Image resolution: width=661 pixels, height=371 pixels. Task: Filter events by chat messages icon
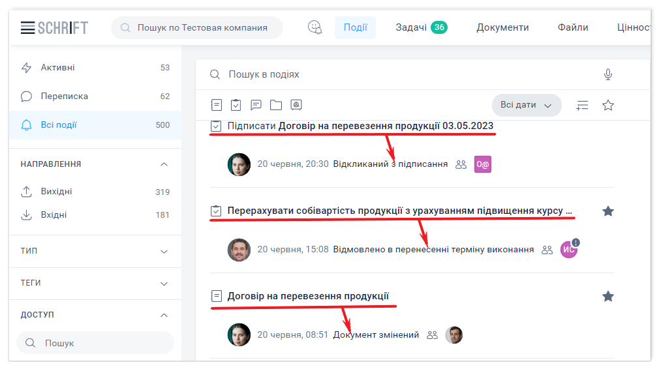tap(256, 105)
